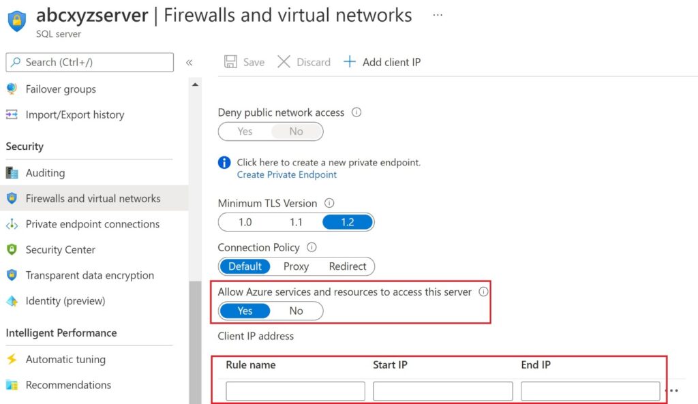
Task: Set Deny public network access to Yes
Action: [x=245, y=131]
